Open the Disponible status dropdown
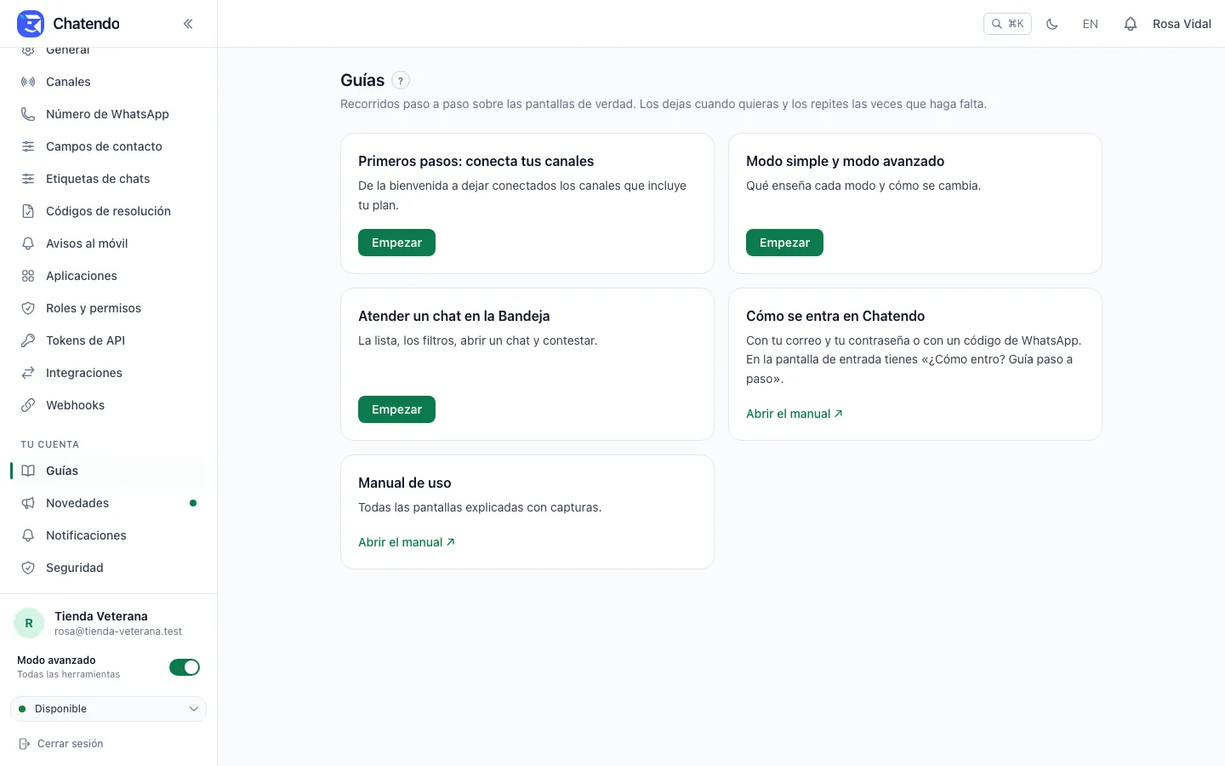The height and width of the screenshot is (766, 1225). coord(108,709)
